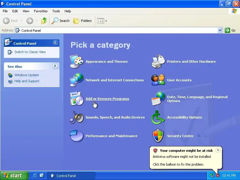Open the File menu
The height and width of the screenshot is (180, 240).
tap(5, 11)
